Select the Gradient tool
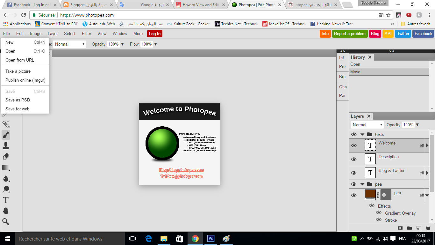435x245 pixels. point(6,167)
